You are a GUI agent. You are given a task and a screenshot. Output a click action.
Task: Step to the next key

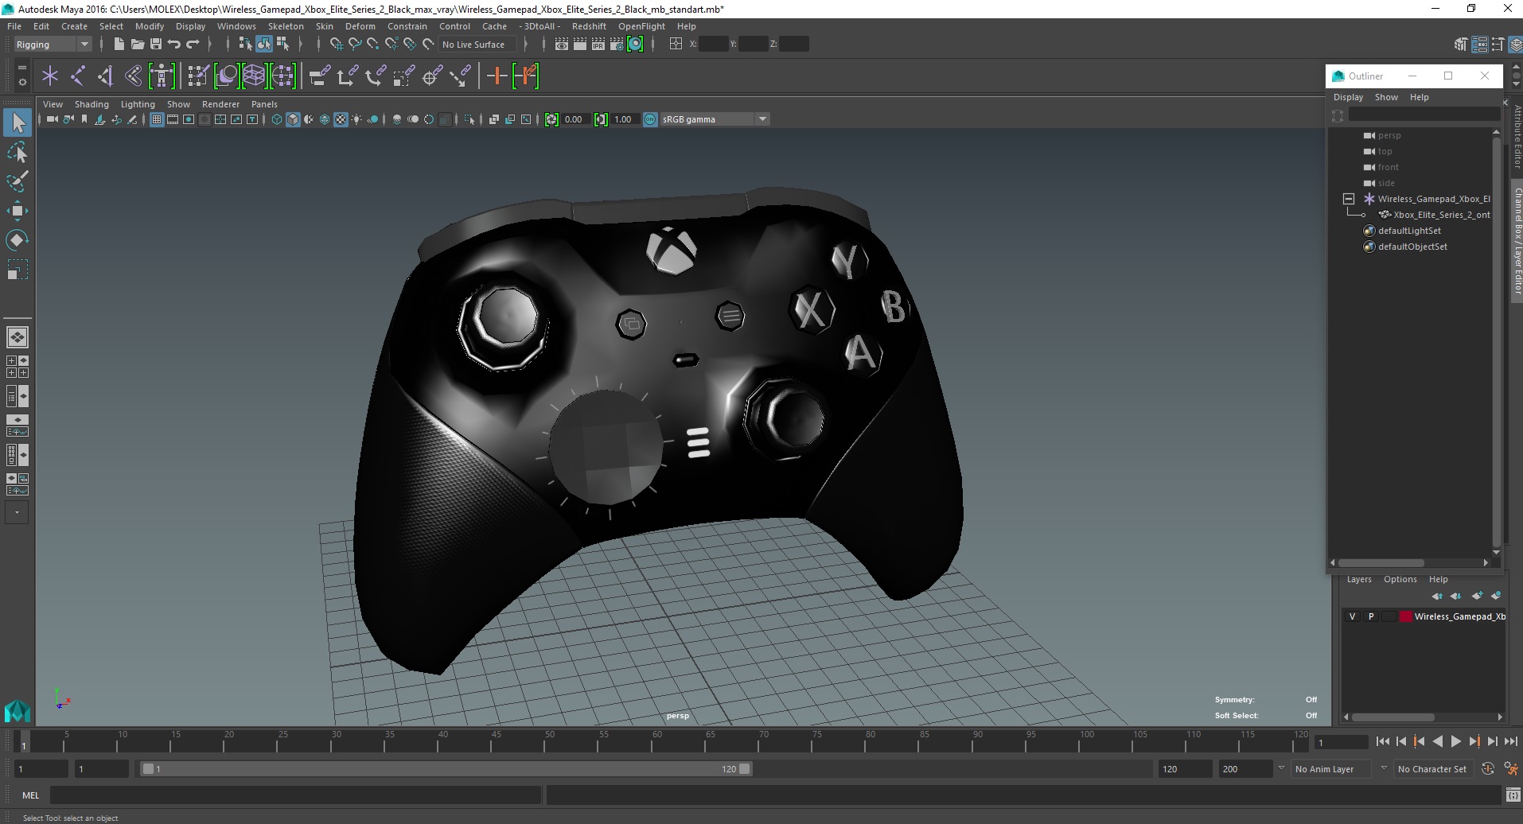click(x=1474, y=741)
